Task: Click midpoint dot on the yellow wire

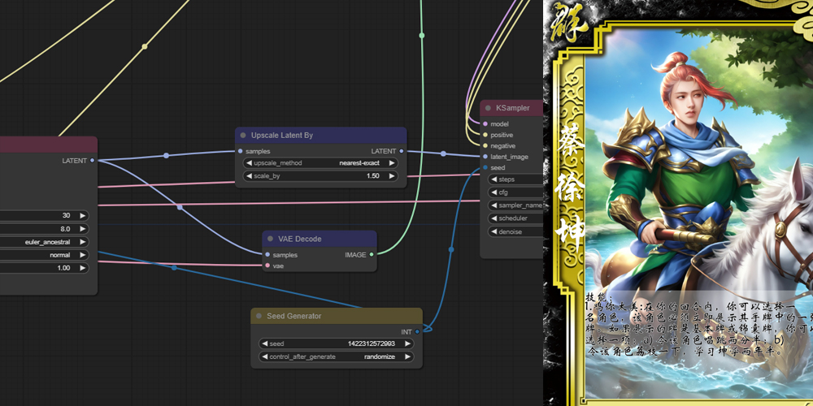Action: [145, 46]
